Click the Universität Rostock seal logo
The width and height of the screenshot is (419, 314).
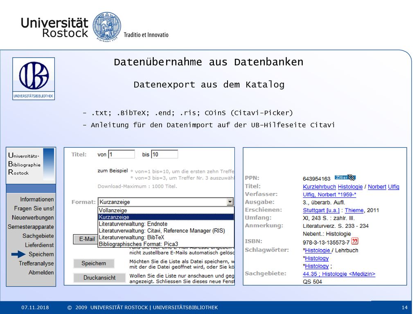tap(107, 27)
